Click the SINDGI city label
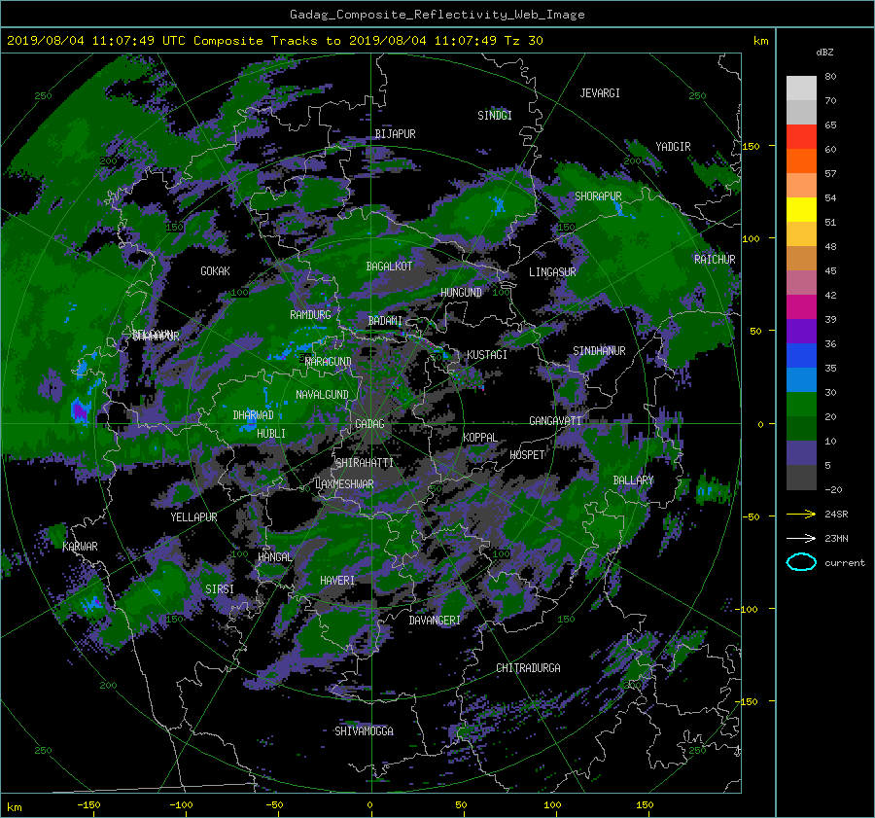This screenshot has width=875, height=818. coord(495,116)
